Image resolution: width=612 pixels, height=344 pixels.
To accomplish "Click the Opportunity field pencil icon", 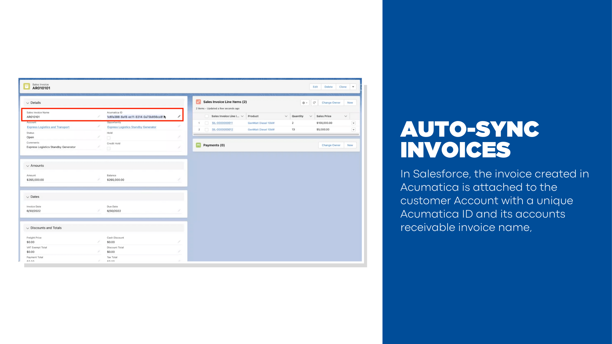I will coord(179,126).
